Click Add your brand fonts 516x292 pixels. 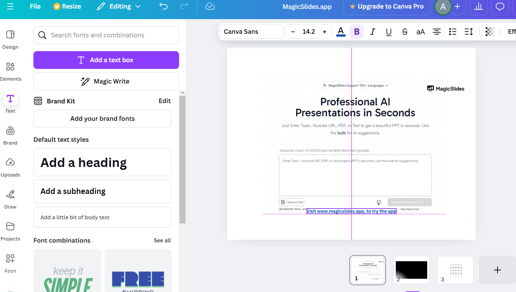click(102, 119)
